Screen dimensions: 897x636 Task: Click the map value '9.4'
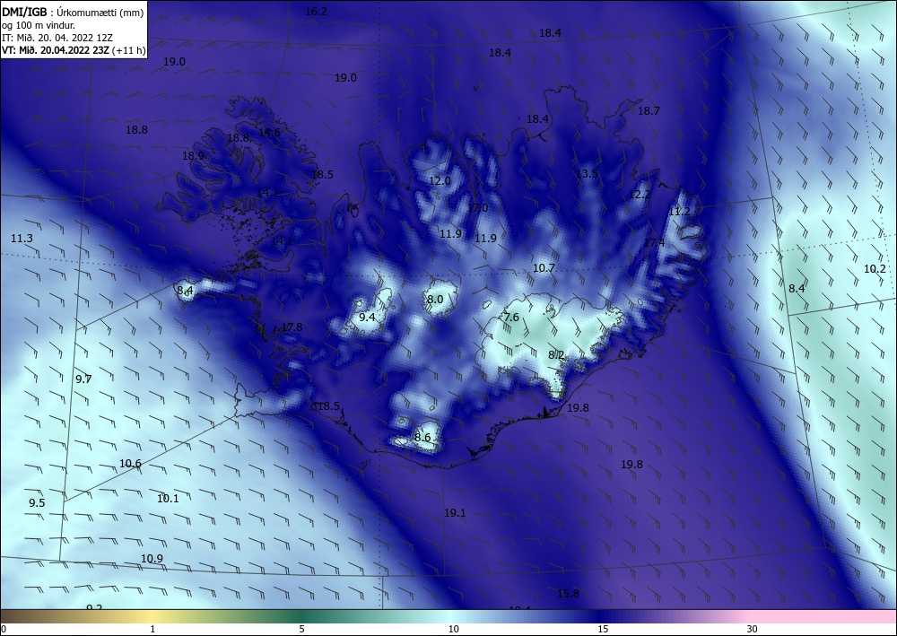(x=367, y=317)
